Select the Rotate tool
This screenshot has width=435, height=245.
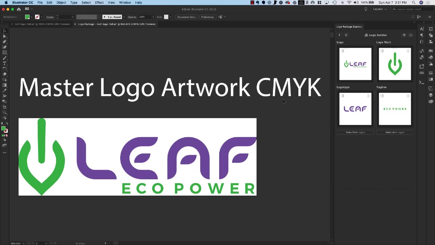[x=4, y=69]
